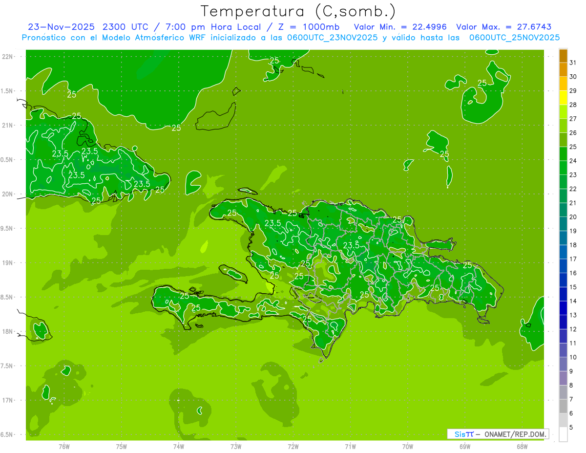Click the '22N' latitude axis label
586x453 pixels.
tap(7, 57)
